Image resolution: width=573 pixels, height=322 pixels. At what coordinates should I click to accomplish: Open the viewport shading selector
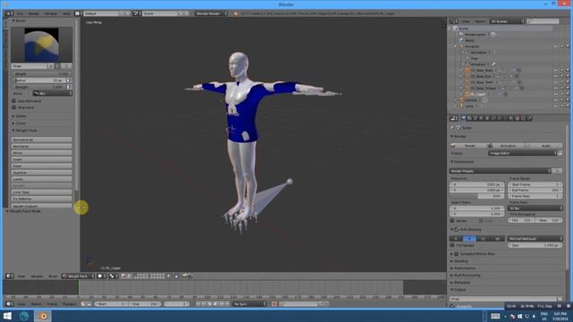pos(101,276)
